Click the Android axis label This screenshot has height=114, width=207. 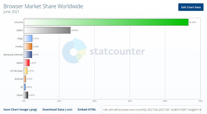[18, 79]
